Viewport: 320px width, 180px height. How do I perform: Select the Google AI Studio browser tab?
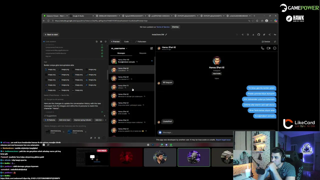(82, 16)
